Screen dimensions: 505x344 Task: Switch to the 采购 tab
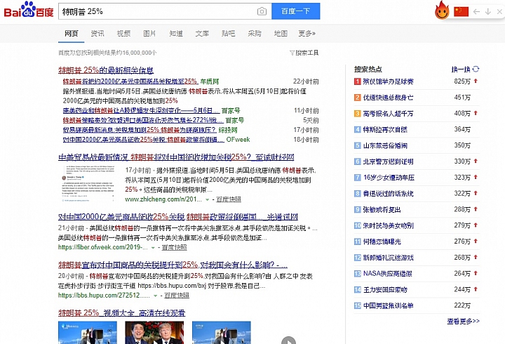(x=255, y=33)
